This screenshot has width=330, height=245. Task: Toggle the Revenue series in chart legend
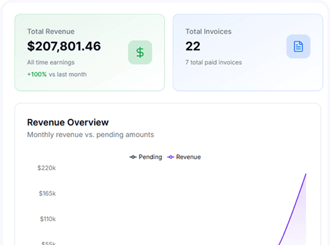(x=184, y=157)
